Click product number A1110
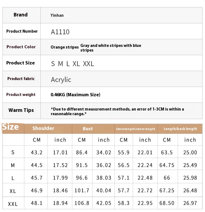Viewport: 205px width, 212px height. [x=60, y=32]
